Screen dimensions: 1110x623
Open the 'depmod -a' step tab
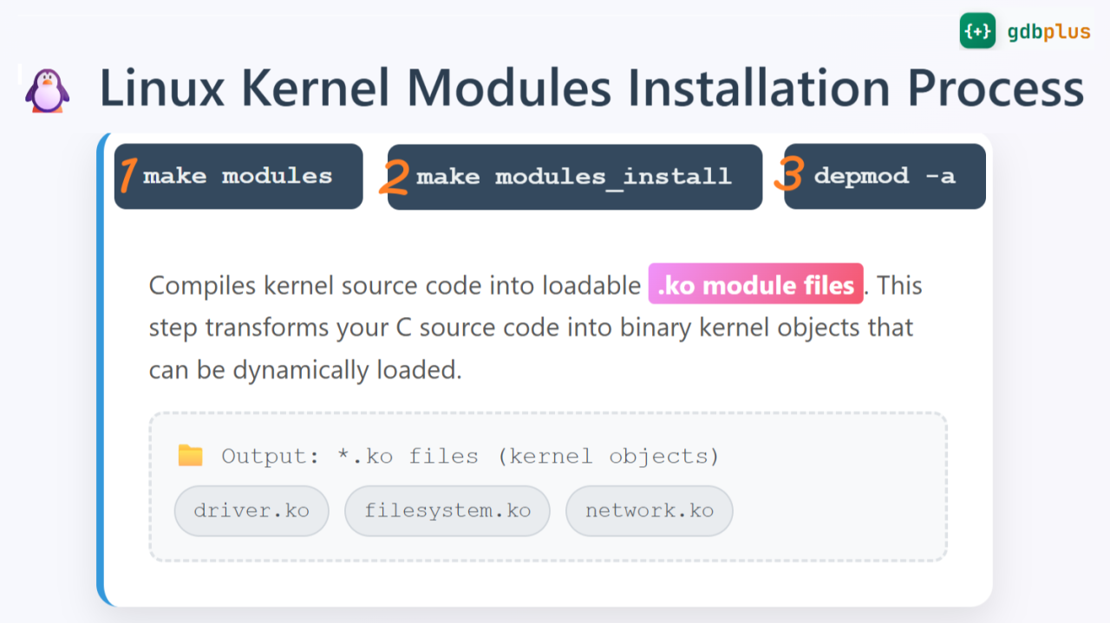coord(885,177)
